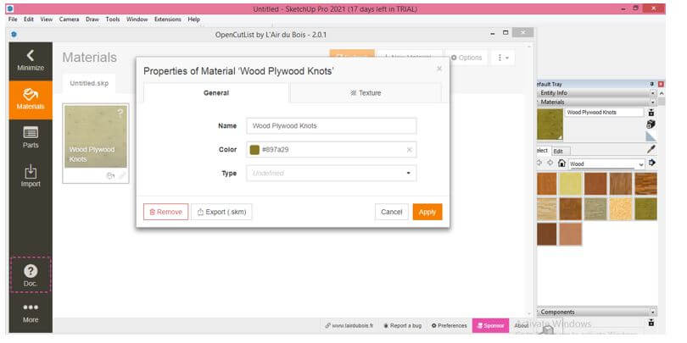Collapse the Entity Info panel header
The height and width of the screenshot is (343, 687).
coord(593,93)
